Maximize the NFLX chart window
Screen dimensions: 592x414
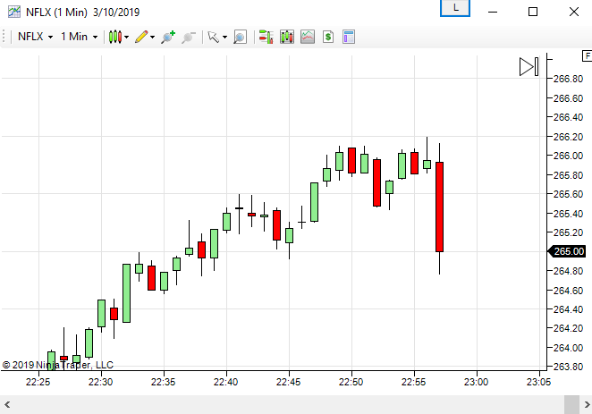(533, 13)
